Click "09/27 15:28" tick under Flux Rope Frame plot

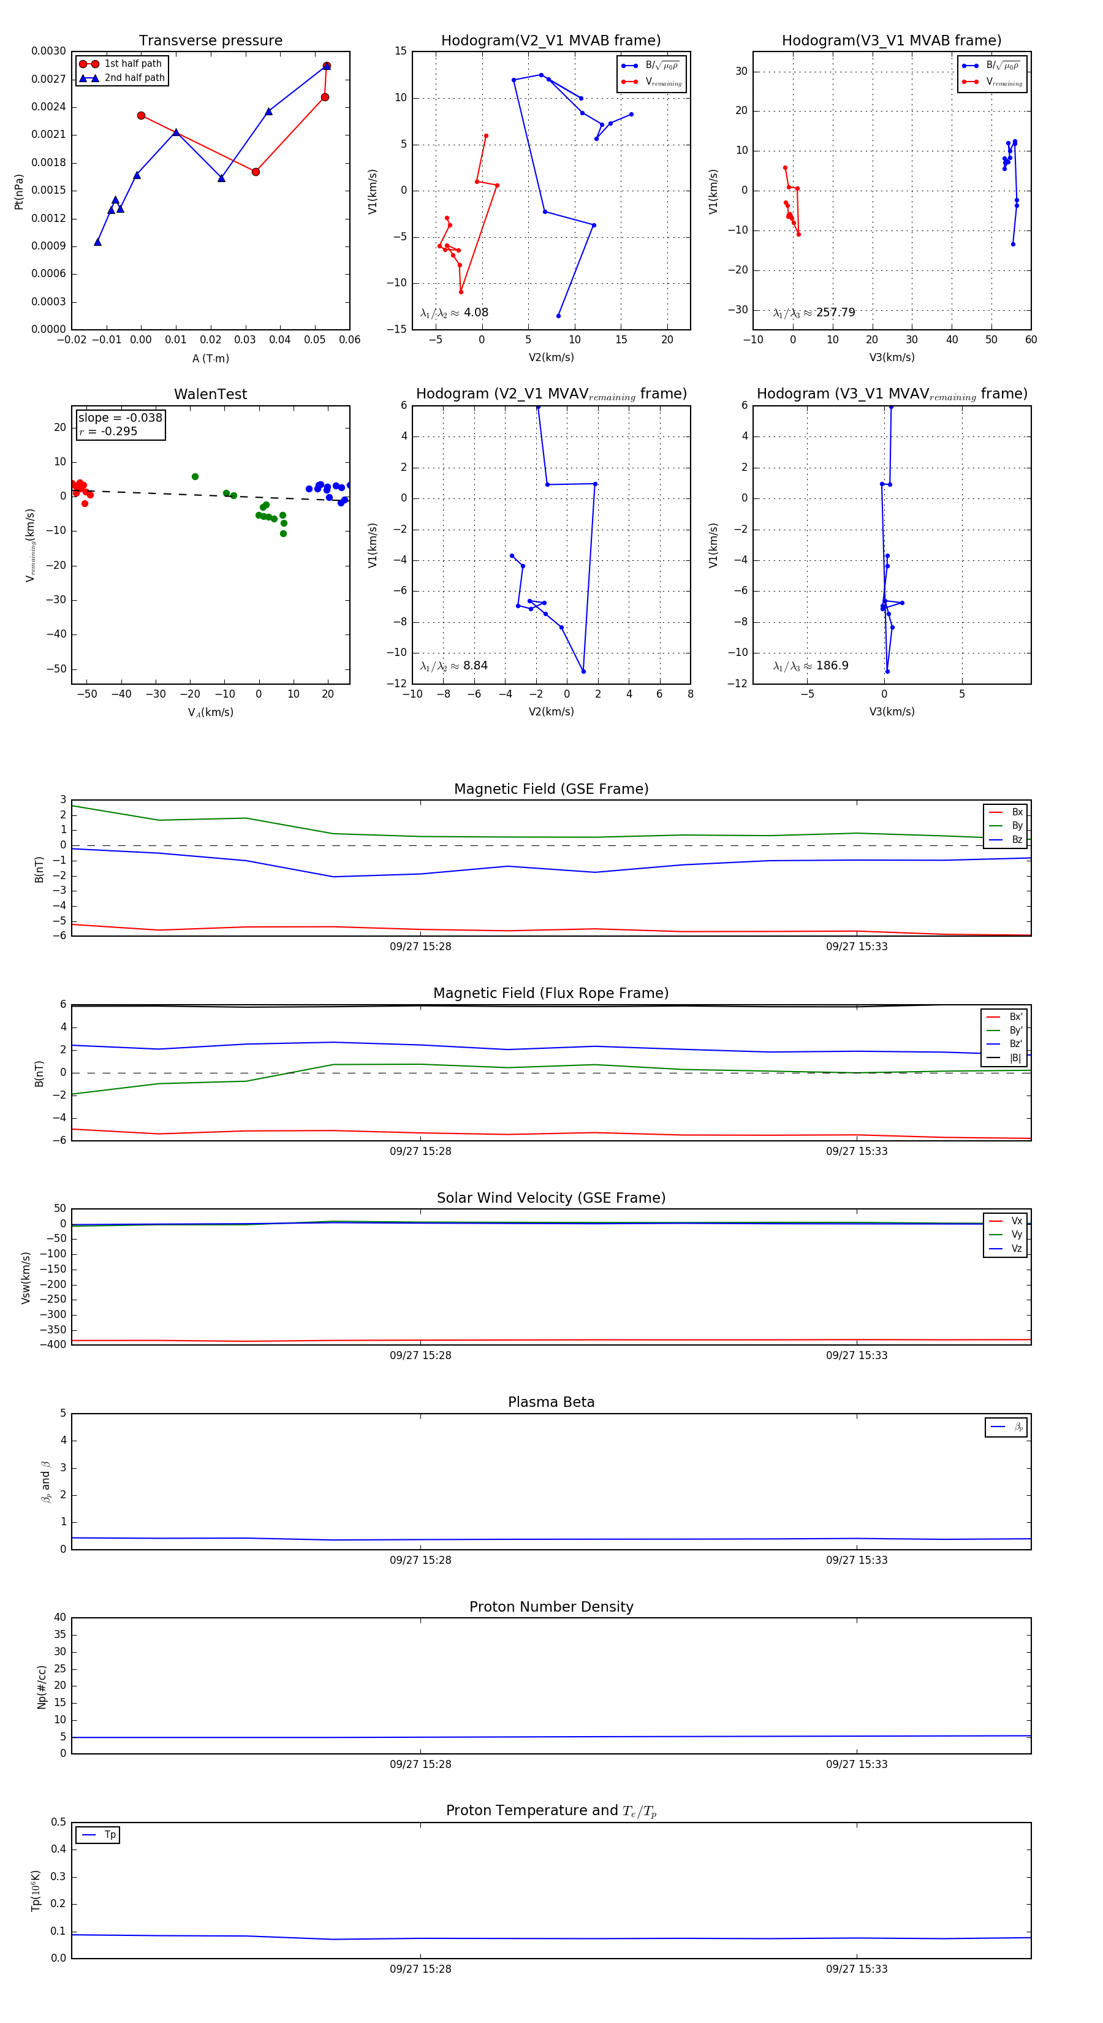tap(421, 1151)
